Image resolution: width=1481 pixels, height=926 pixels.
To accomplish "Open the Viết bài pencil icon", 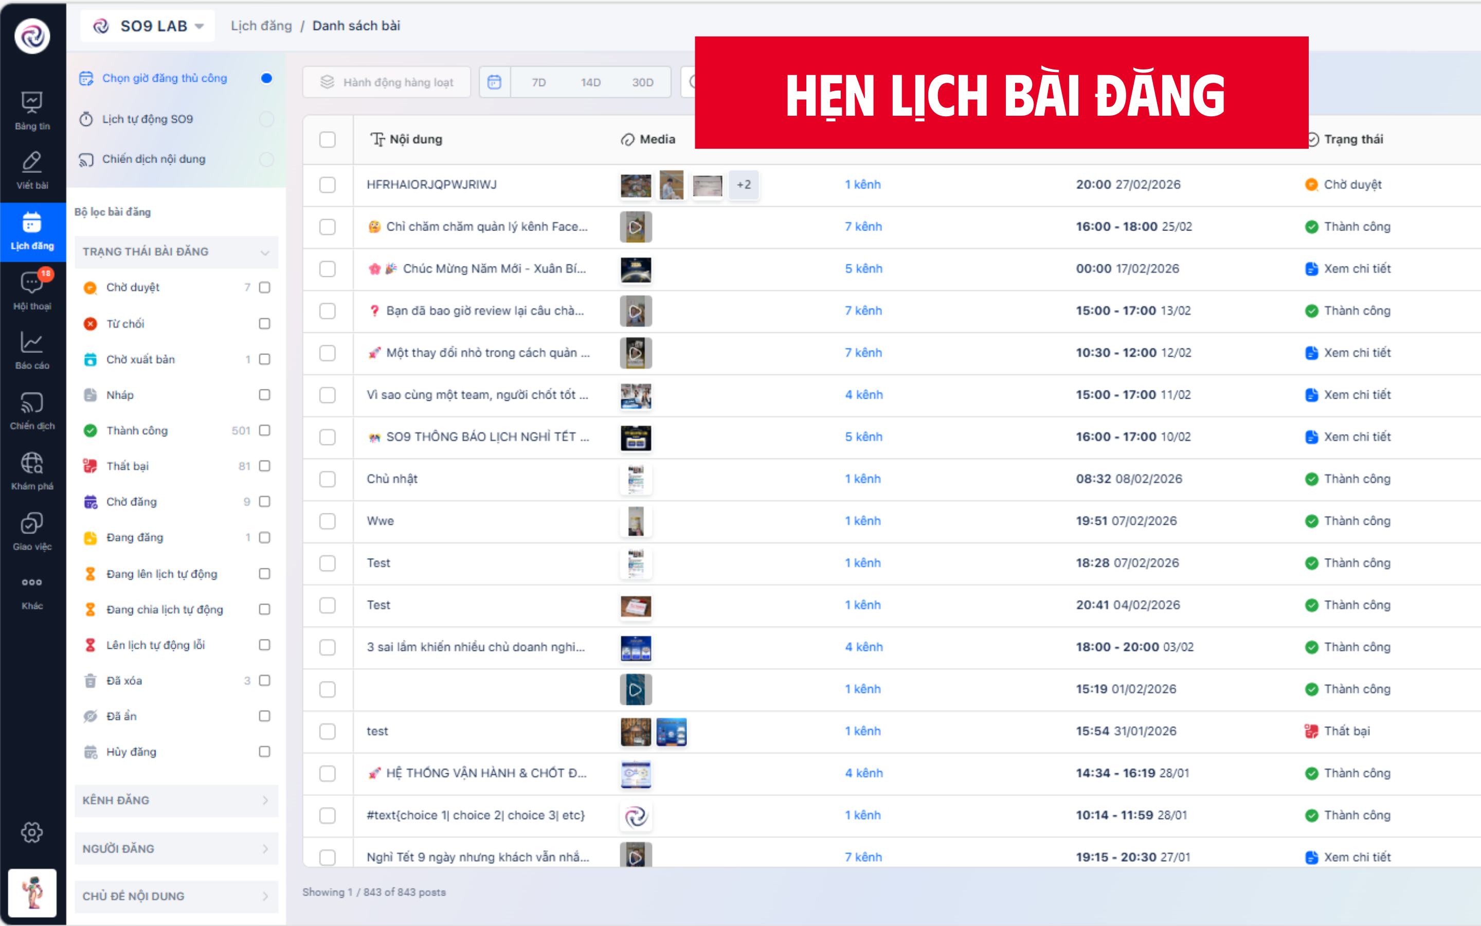I will (x=32, y=162).
